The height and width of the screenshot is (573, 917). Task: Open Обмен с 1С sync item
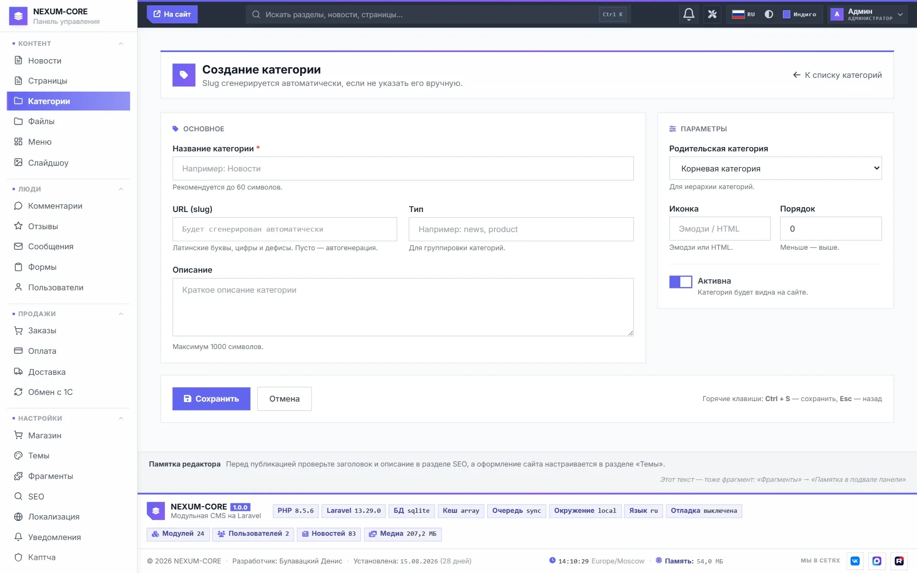tap(68, 392)
